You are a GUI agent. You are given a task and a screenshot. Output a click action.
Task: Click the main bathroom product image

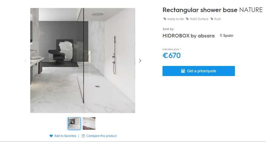coord(83,60)
